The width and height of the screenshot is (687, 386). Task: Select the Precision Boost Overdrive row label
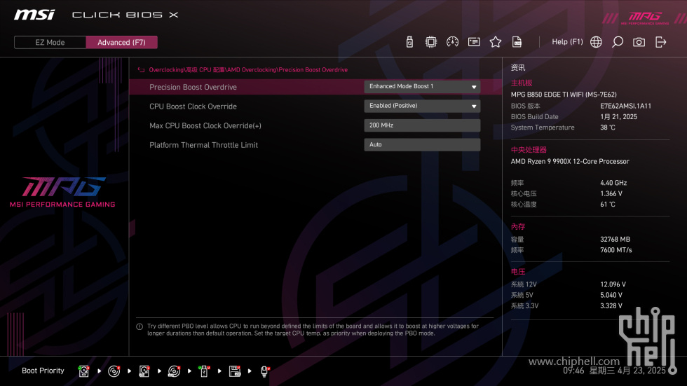(x=193, y=87)
